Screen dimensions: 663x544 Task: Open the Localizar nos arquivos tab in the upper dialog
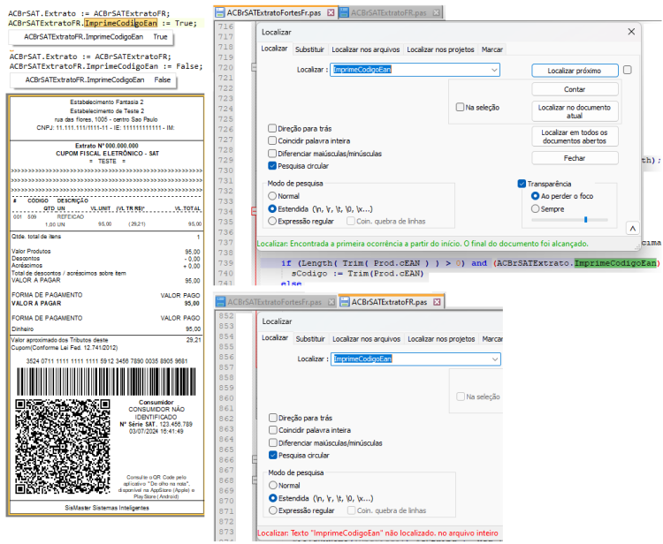365,49
